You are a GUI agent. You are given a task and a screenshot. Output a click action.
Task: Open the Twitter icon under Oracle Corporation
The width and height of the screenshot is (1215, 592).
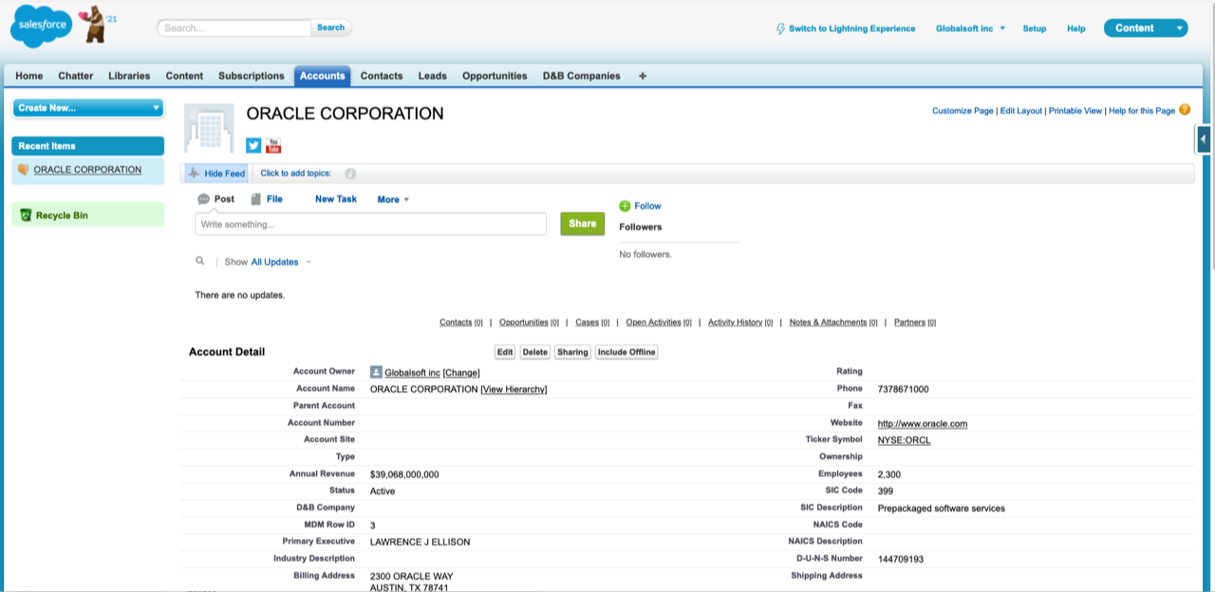pyautogui.click(x=253, y=145)
